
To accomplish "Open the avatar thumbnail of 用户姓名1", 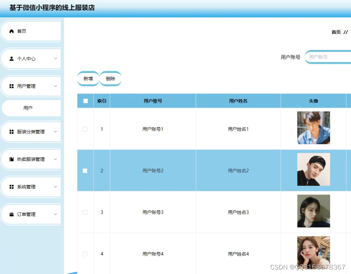I will click(313, 128).
